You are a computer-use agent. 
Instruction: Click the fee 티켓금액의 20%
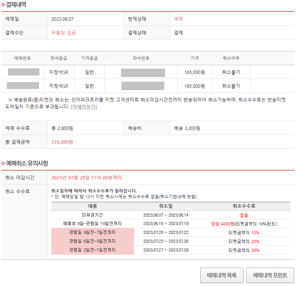[x=244, y=242]
